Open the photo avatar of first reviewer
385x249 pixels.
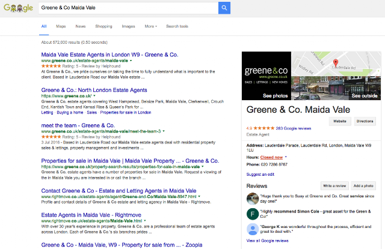click(253, 199)
